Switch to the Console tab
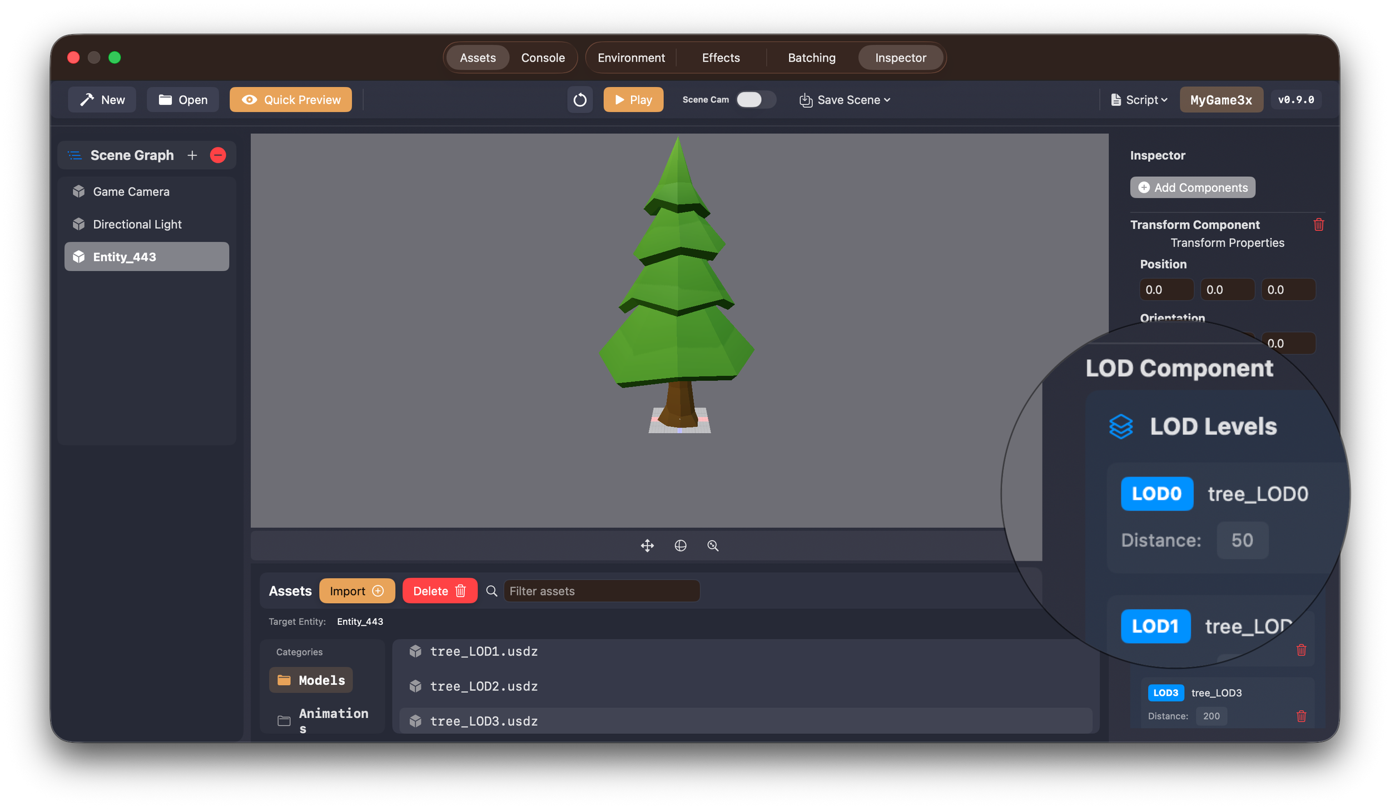 point(543,58)
